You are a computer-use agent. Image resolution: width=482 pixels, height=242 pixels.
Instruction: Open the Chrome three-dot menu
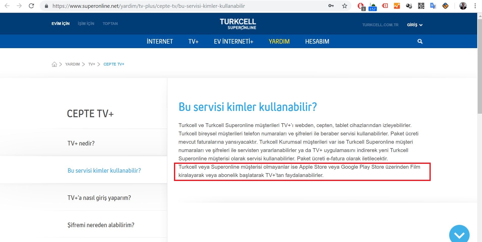tap(475, 6)
